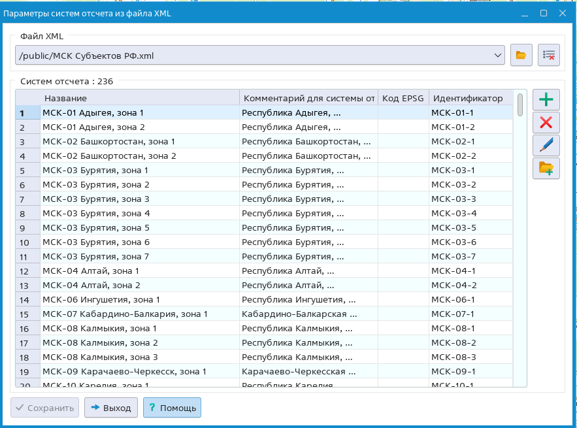Screen dimensions: 577x428
Task: Click the pencil edit system button
Action: point(546,145)
